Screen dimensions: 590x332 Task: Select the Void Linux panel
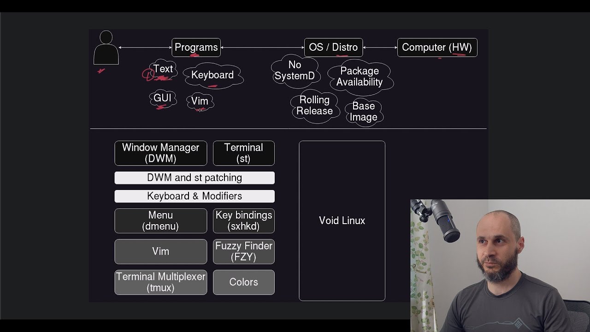(342, 221)
